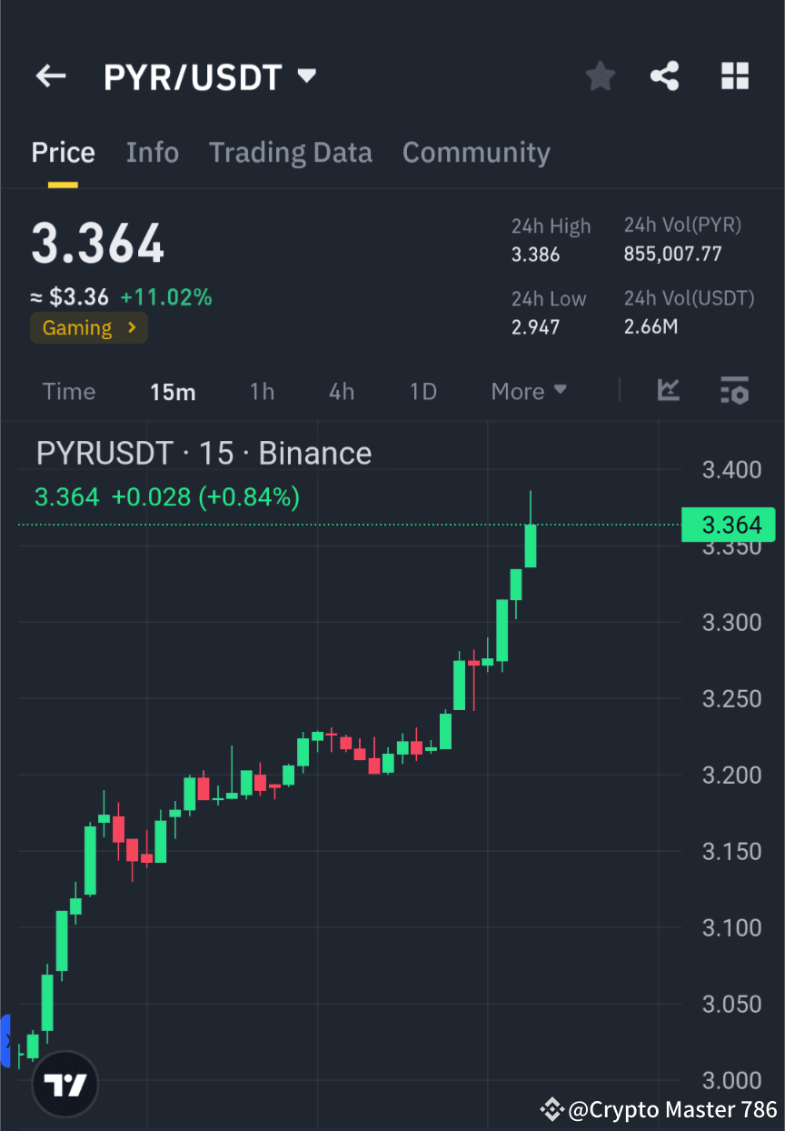785x1131 pixels.
Task: Enable the 15m candlestick interval
Action: (173, 391)
